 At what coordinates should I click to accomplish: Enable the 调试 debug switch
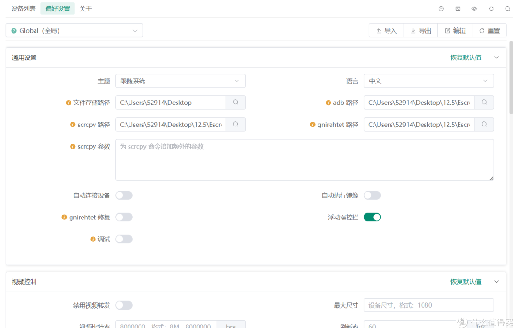[x=124, y=239]
